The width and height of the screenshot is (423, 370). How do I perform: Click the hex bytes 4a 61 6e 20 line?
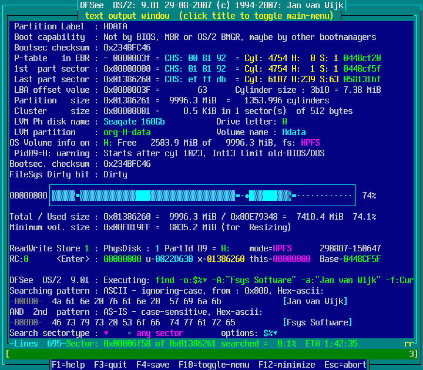136,301
